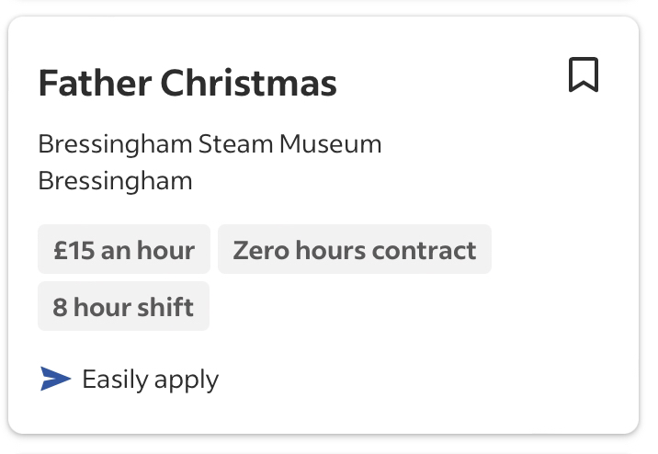Tap the salary chip showing £15
This screenshot has width=658, height=454.
(124, 249)
